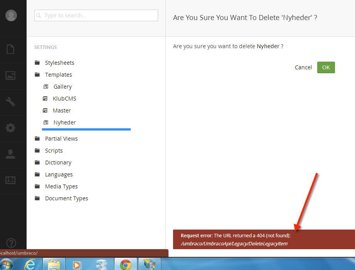The height and width of the screenshot is (270, 355).
Task: Select the Master template
Action: tap(62, 111)
